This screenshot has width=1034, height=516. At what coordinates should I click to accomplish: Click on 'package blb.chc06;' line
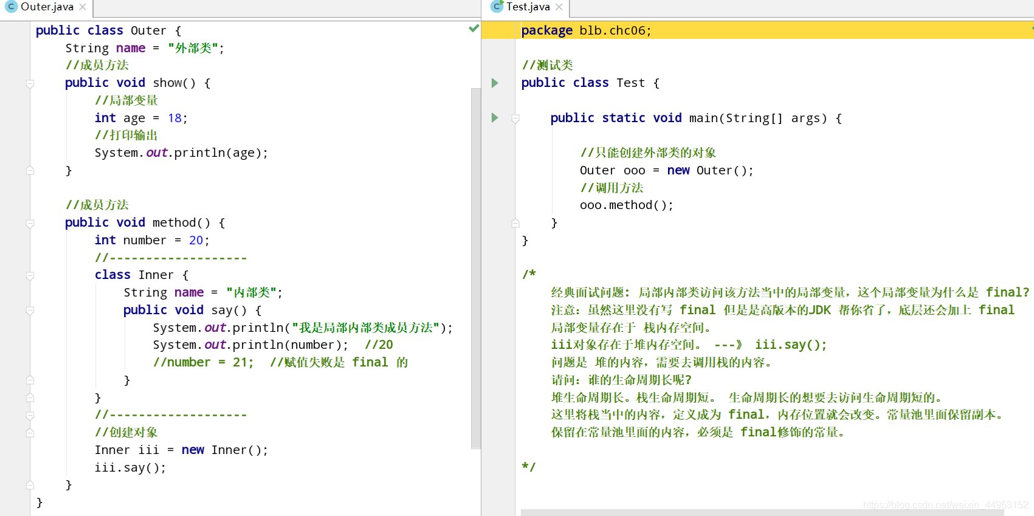point(586,30)
